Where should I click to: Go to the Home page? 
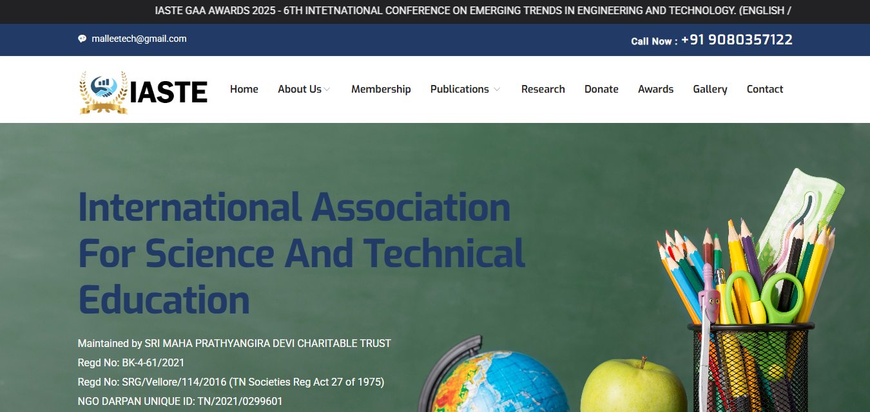point(244,89)
